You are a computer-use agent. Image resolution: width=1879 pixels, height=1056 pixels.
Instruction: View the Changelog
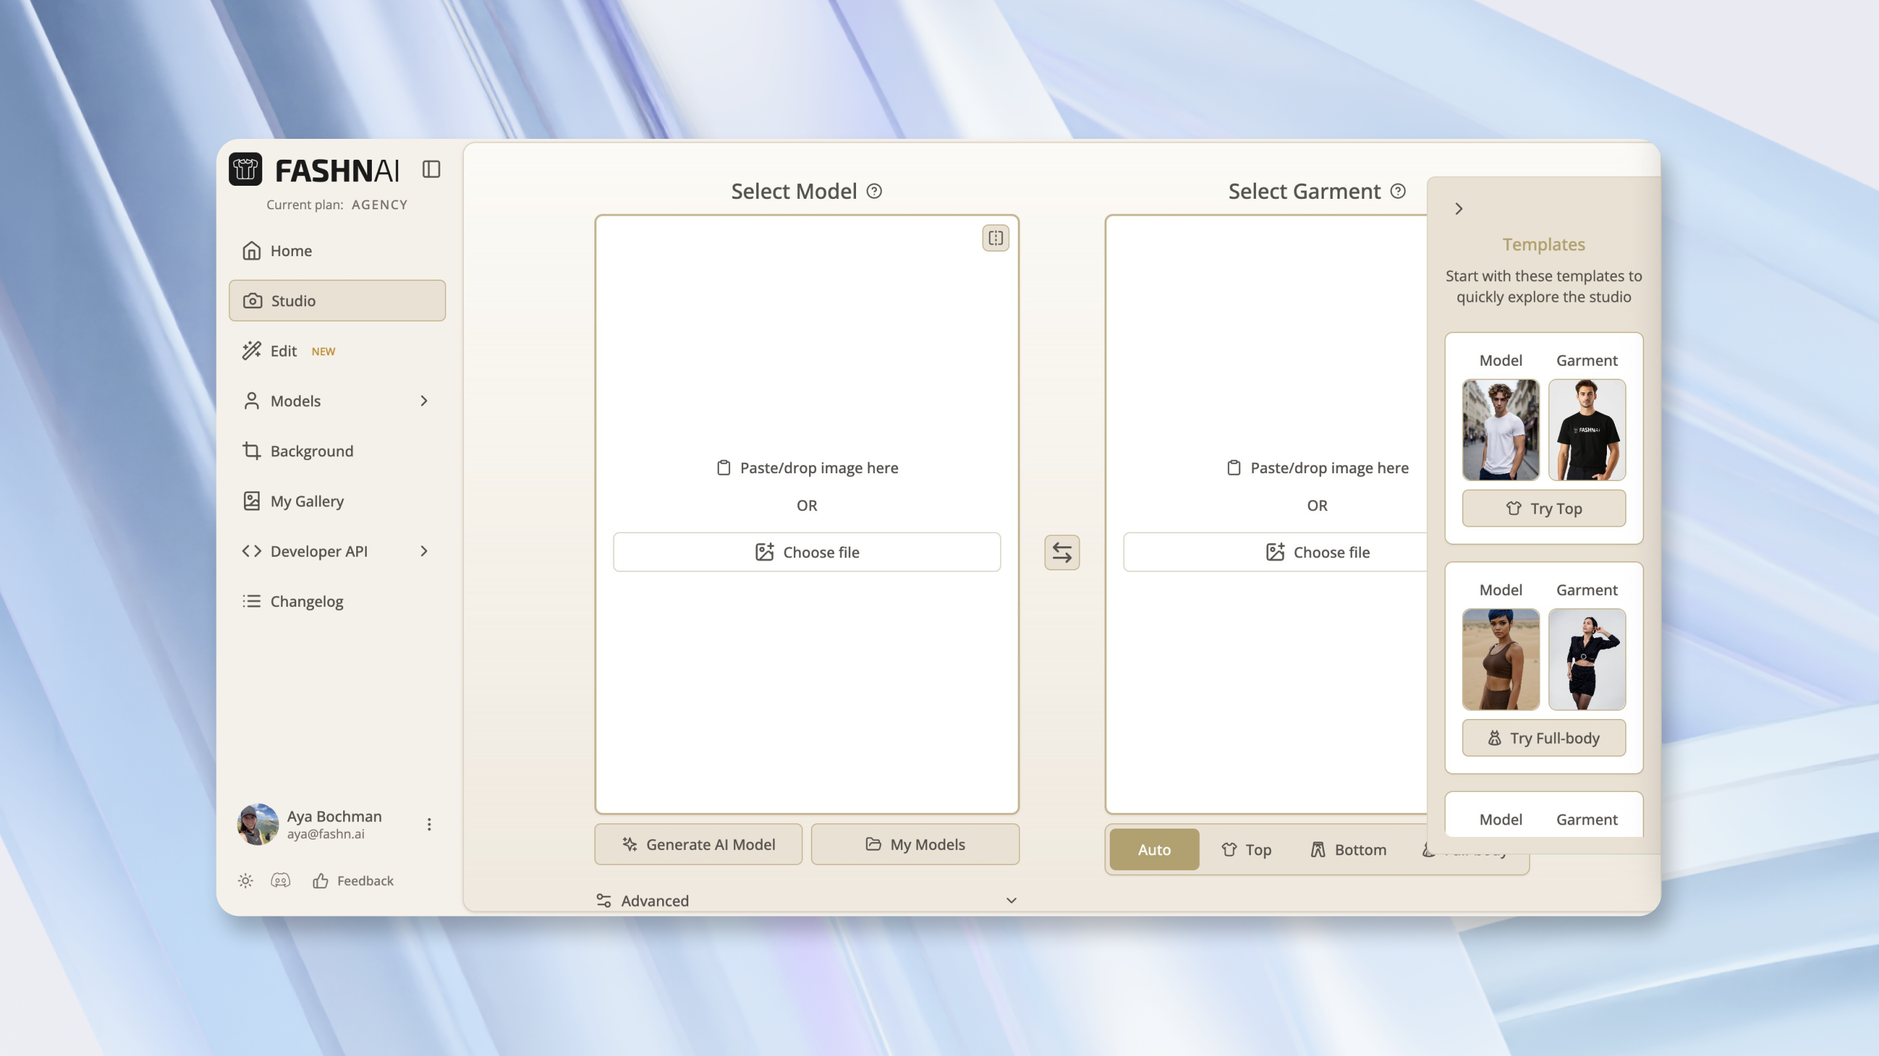(x=337, y=601)
